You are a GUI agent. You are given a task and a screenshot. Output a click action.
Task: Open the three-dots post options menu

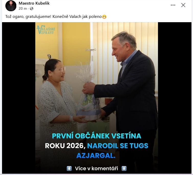(173, 5)
